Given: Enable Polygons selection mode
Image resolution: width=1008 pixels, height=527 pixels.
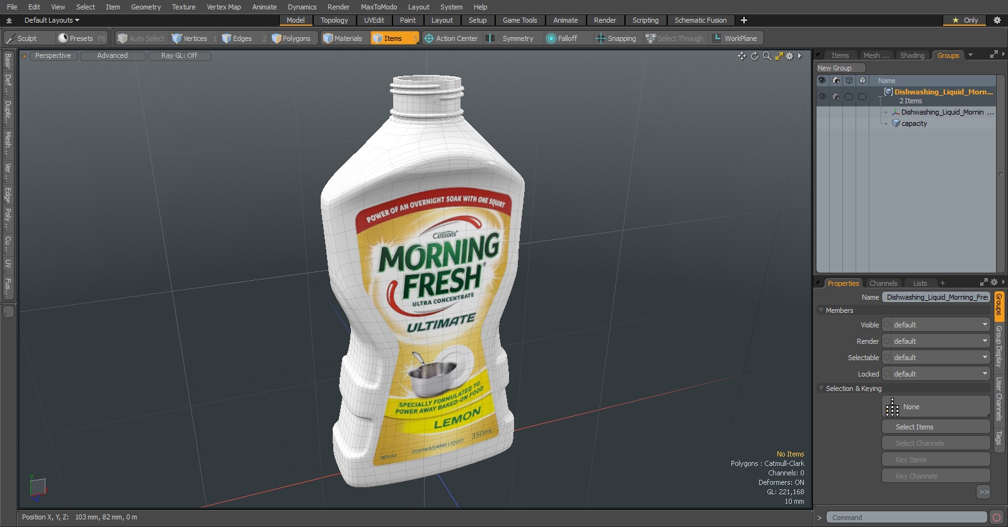Looking at the screenshot, I should tap(293, 38).
